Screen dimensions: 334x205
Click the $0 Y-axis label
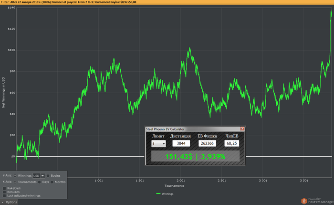click(x=13, y=156)
